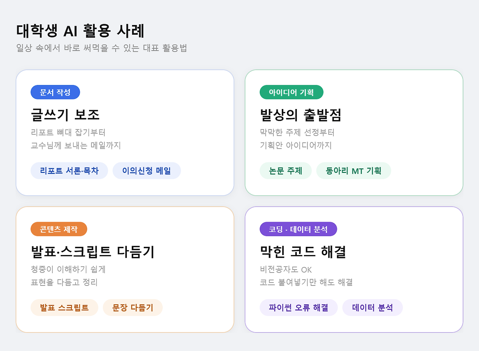Open the 동아리 MT 기획 chip
Viewport: 479px width, 351px height.
[354, 171]
